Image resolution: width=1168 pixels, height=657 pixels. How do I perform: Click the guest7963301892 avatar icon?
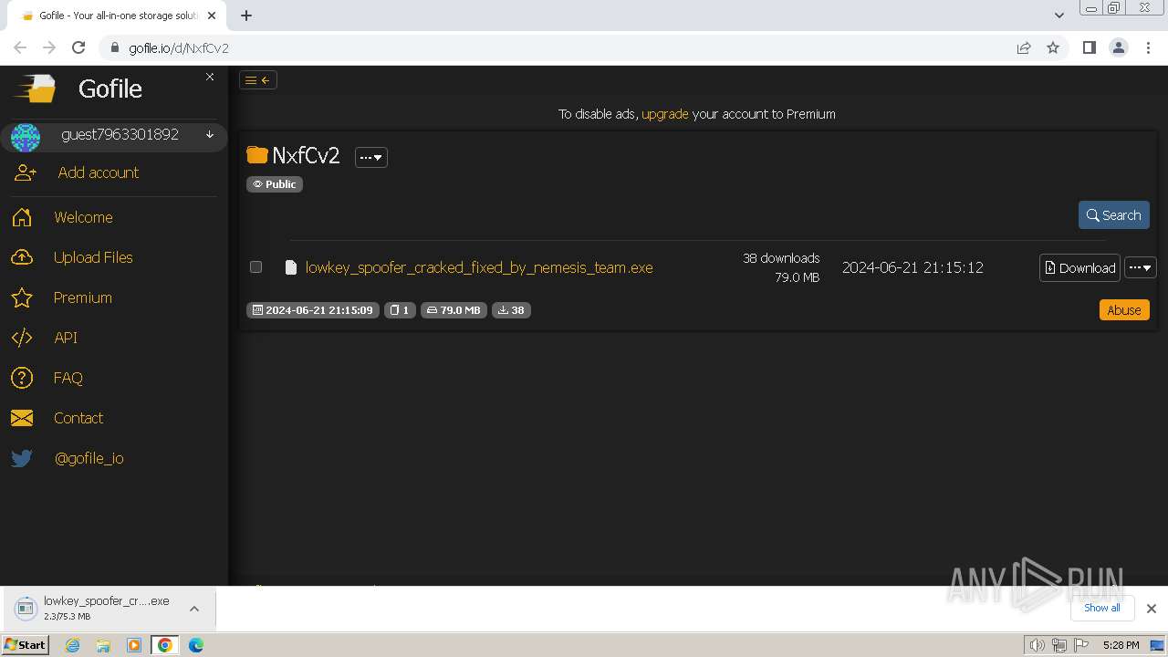click(x=26, y=137)
